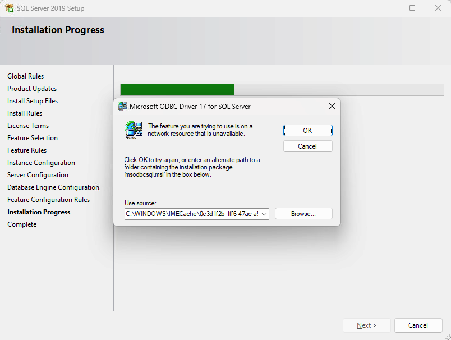The height and width of the screenshot is (340, 451).
Task: Click the Complete step in sidebar
Action: 22,224
